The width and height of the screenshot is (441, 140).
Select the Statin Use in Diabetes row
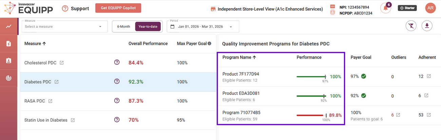tap(118, 120)
